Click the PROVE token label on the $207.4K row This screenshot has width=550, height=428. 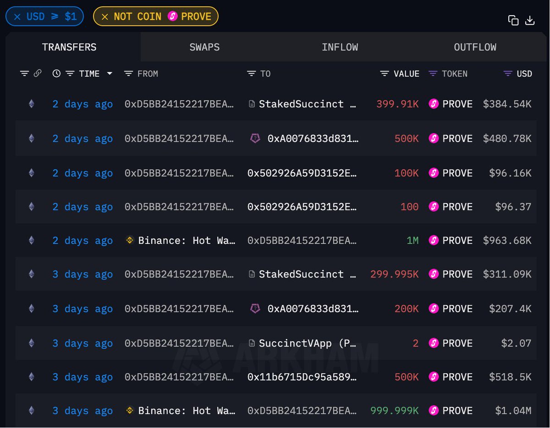pyautogui.click(x=457, y=308)
